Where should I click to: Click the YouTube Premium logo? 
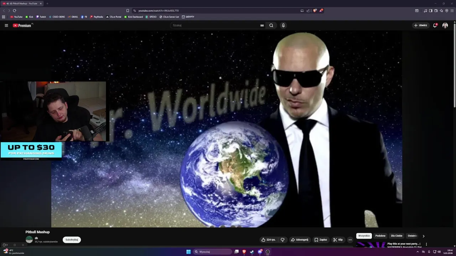(x=22, y=25)
